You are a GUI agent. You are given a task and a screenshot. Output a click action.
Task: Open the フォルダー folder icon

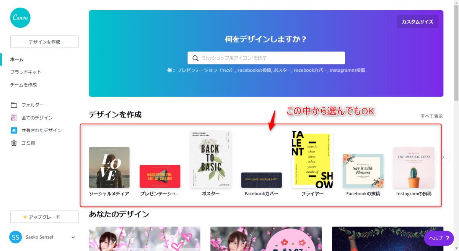14,105
